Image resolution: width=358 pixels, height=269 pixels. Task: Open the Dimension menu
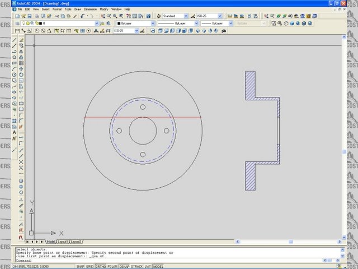[x=90, y=10]
